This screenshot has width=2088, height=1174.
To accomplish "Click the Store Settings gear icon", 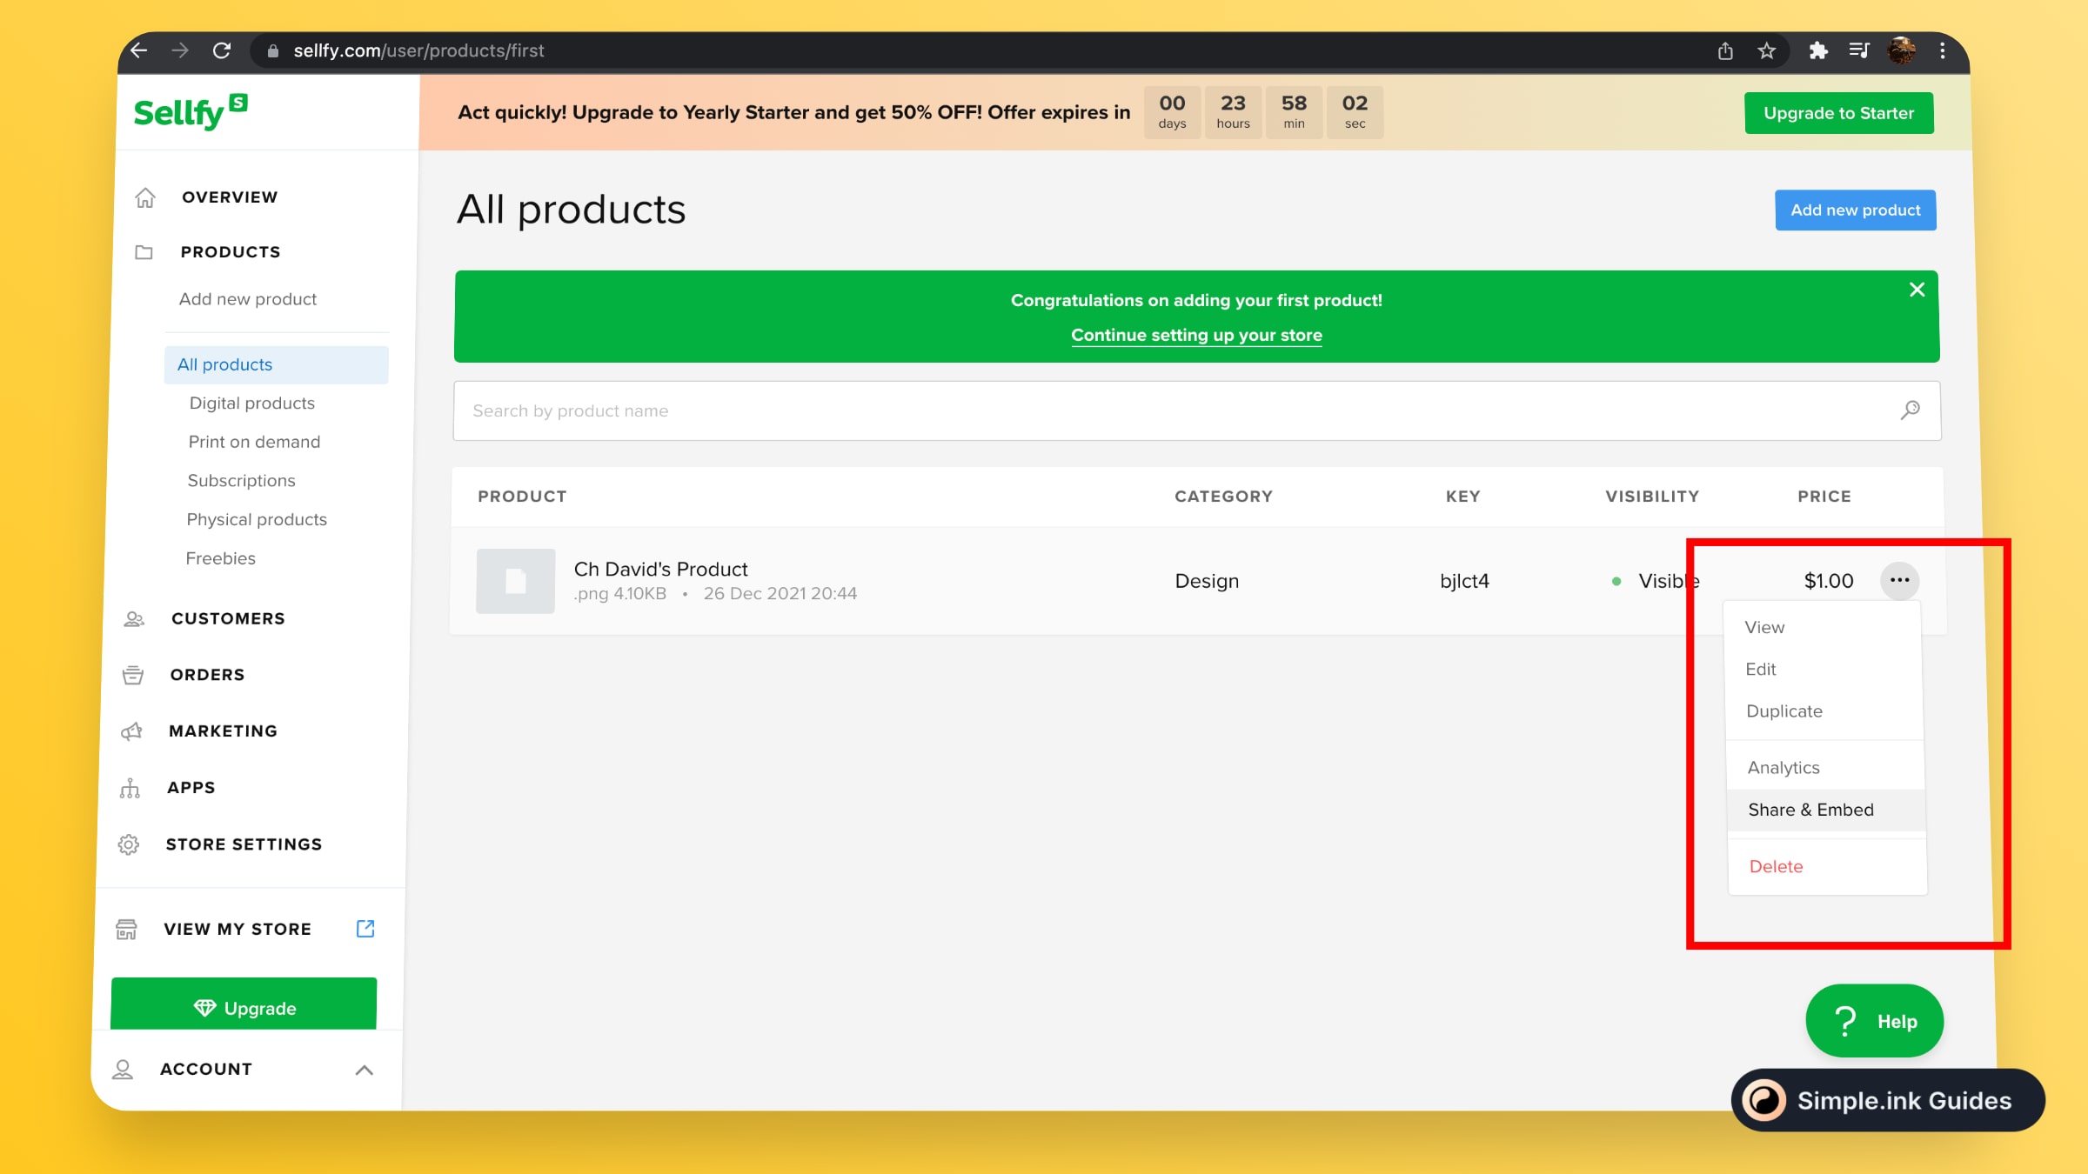I will tap(129, 844).
